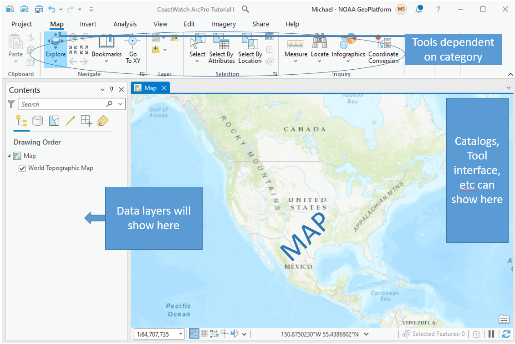Click the Contents search field
515x344 pixels.
[x=61, y=104]
